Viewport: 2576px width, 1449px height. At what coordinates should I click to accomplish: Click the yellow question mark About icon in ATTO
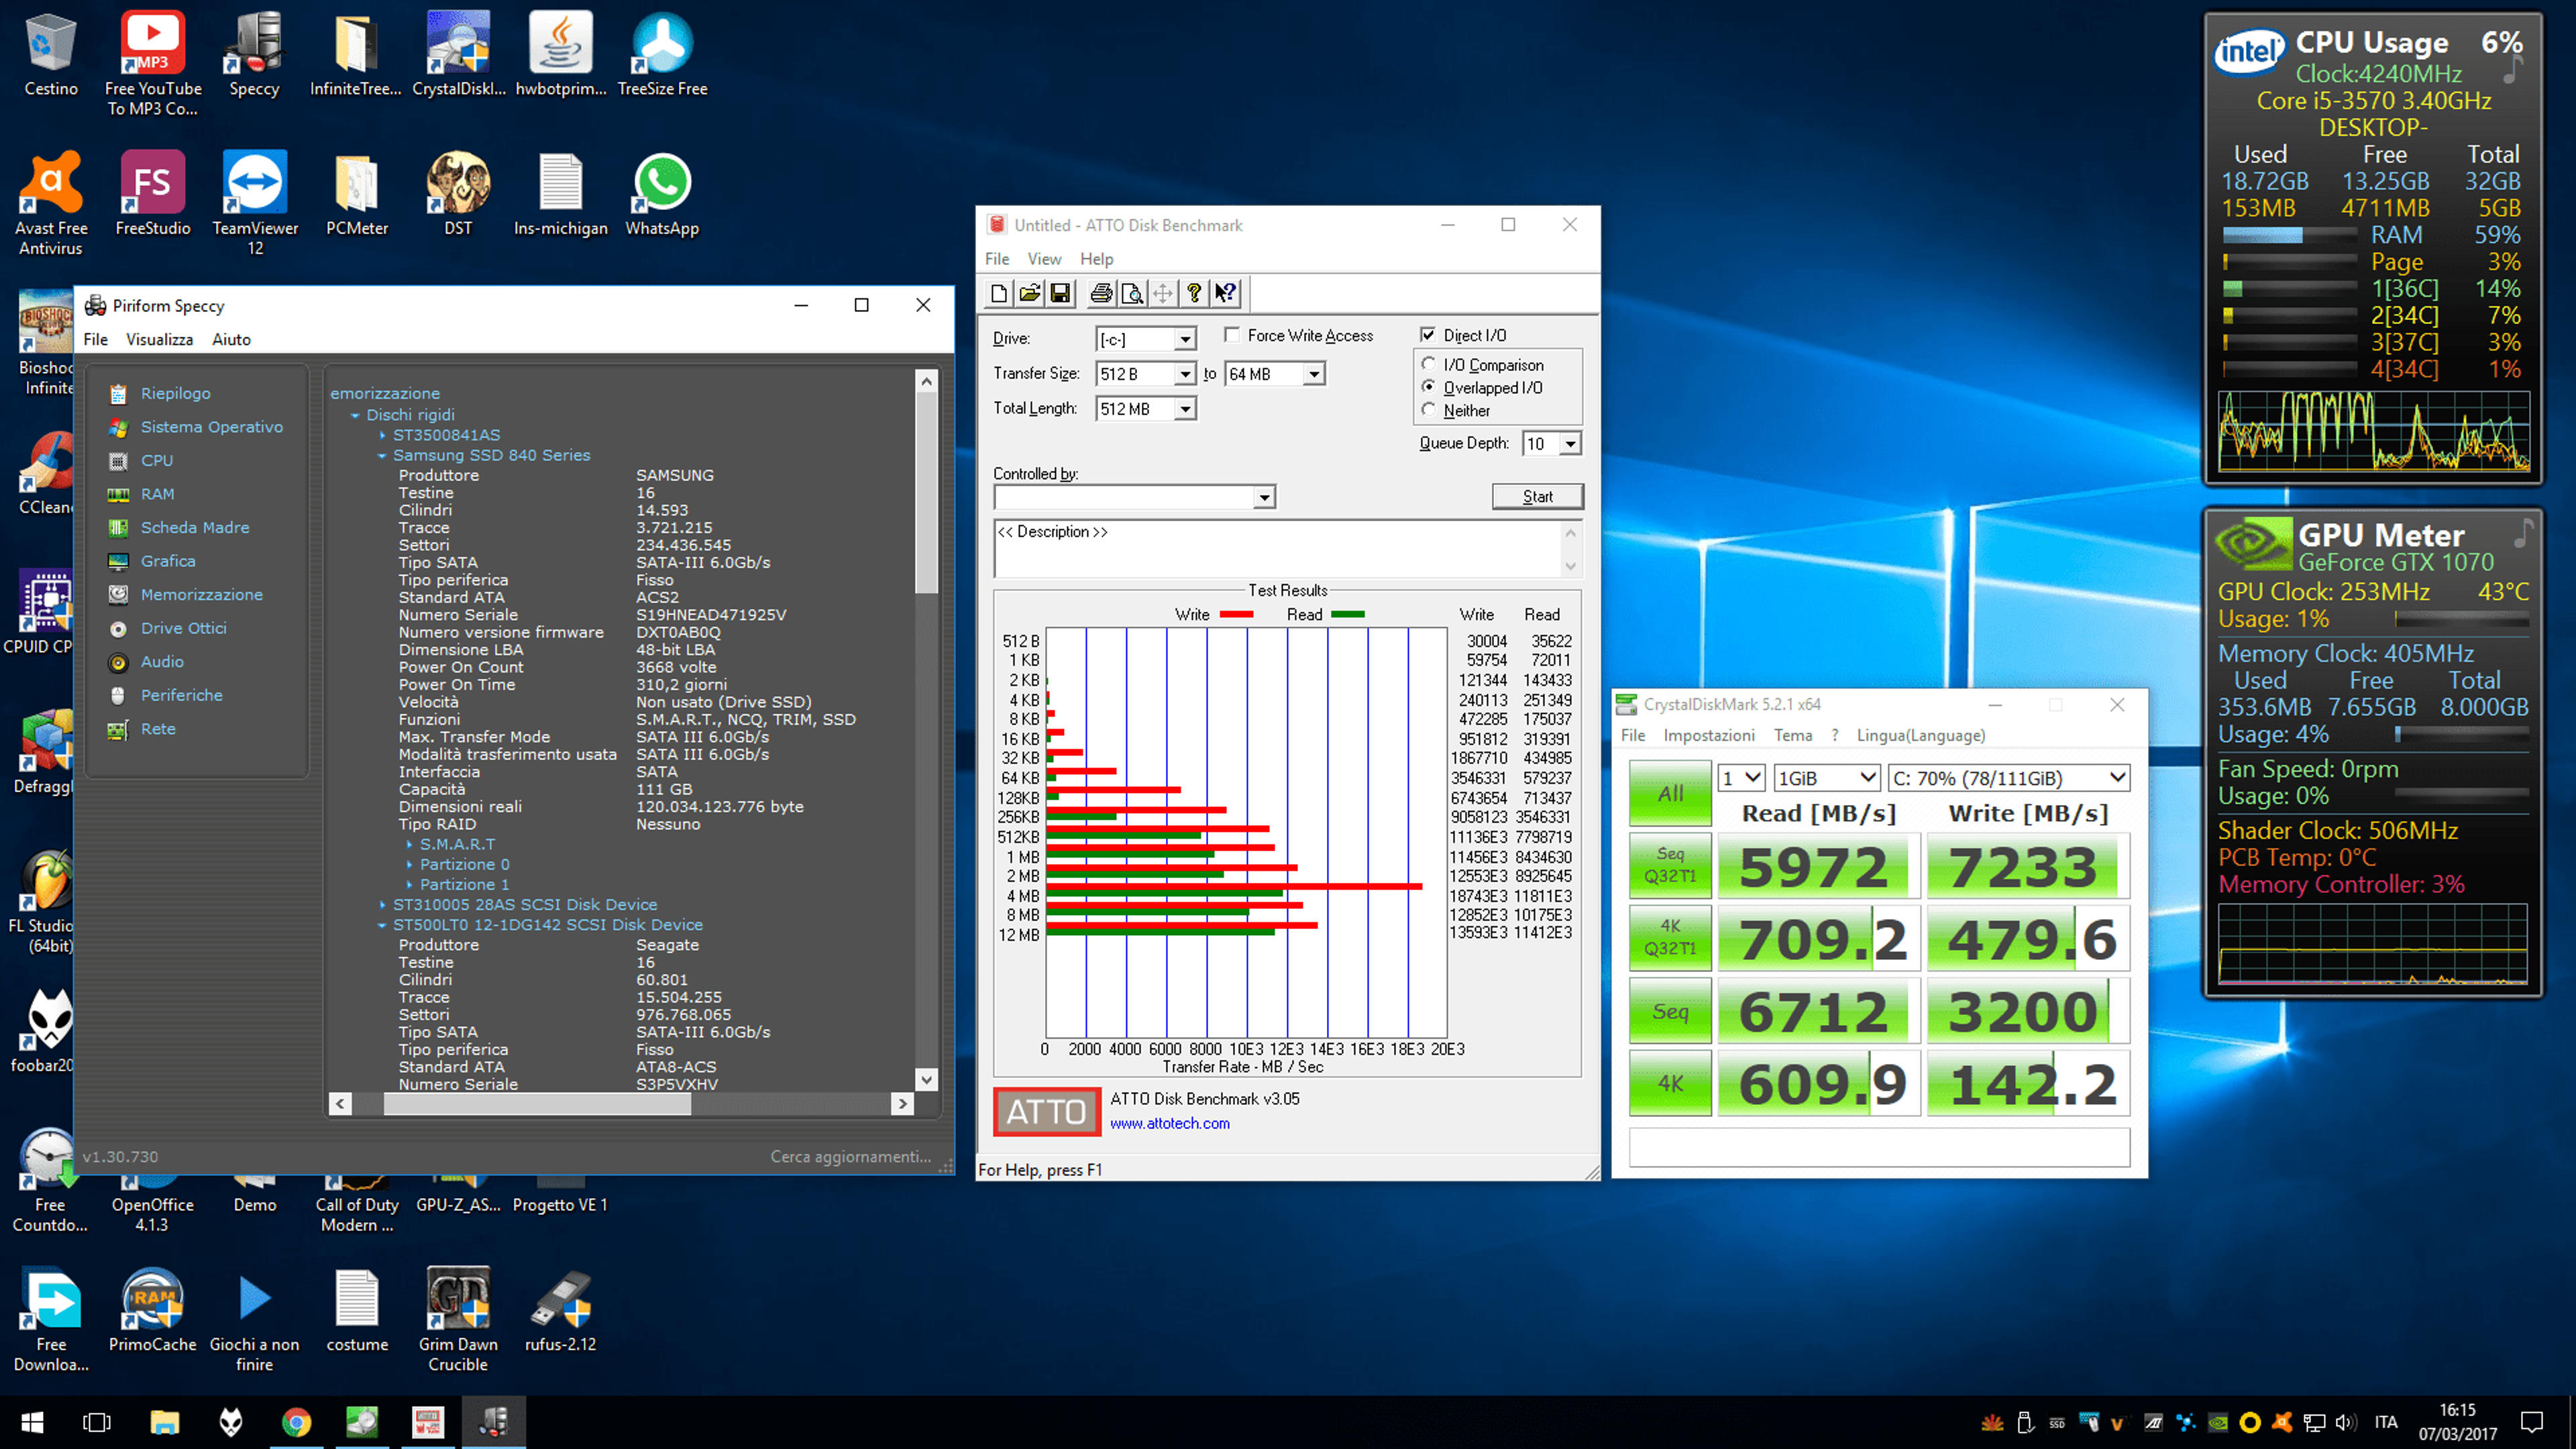[1194, 293]
